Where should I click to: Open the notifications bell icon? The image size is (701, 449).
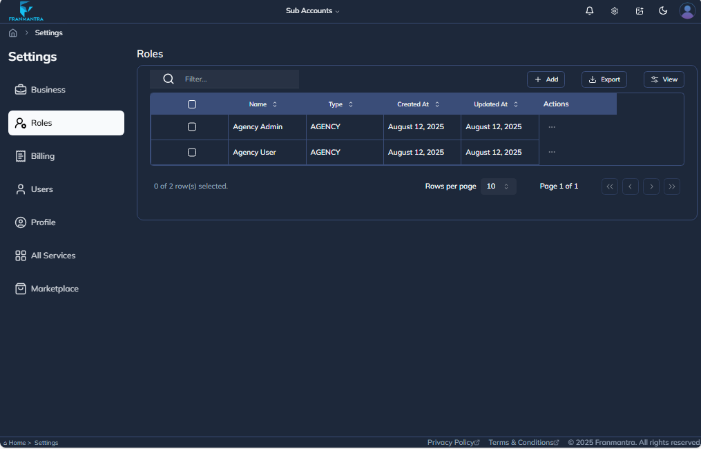(589, 10)
